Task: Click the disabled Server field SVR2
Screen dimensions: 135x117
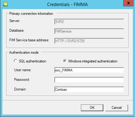Action: 89,22
